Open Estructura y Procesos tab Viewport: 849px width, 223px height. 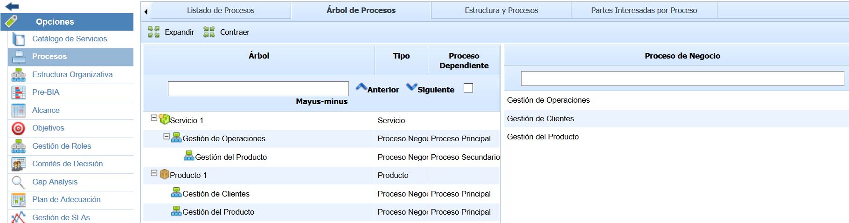[501, 10]
